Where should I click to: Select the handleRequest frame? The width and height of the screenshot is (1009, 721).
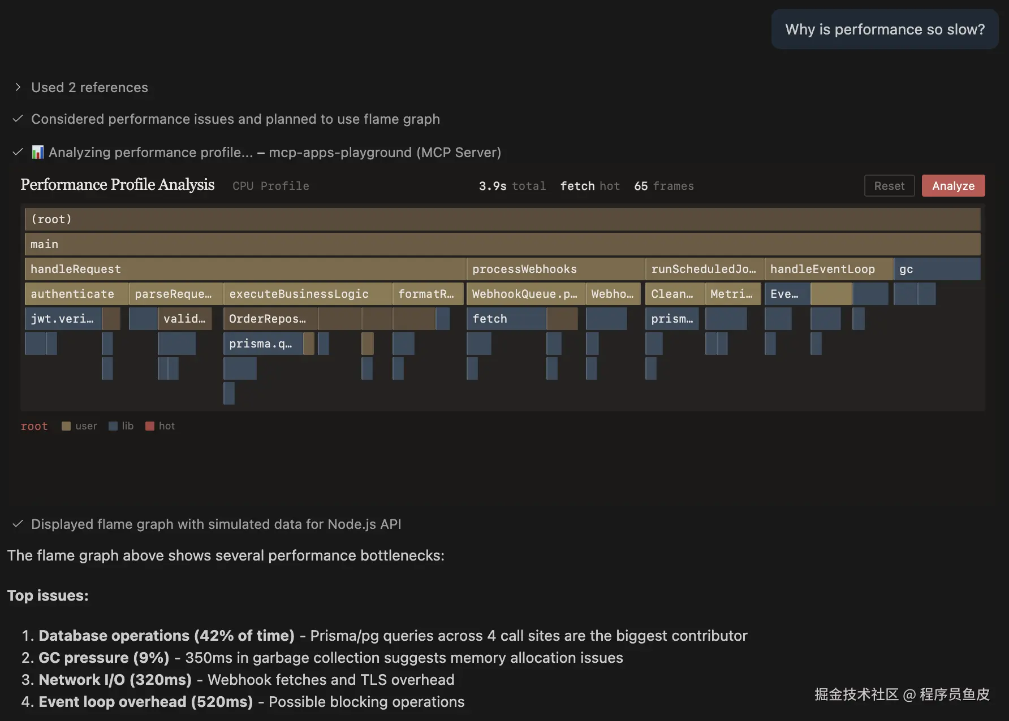click(x=245, y=269)
